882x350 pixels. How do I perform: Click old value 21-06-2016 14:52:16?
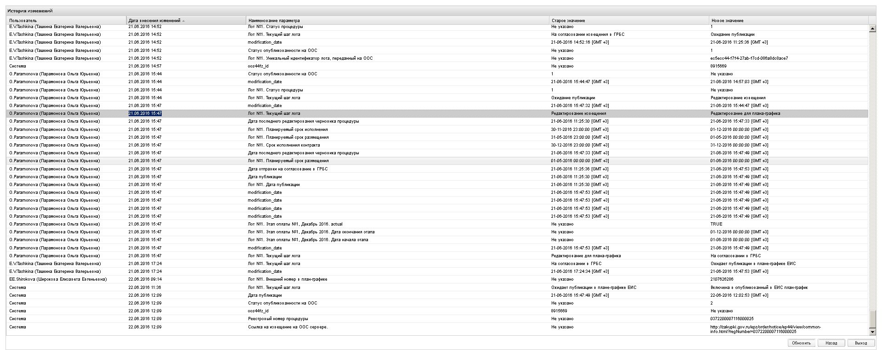coord(580,42)
